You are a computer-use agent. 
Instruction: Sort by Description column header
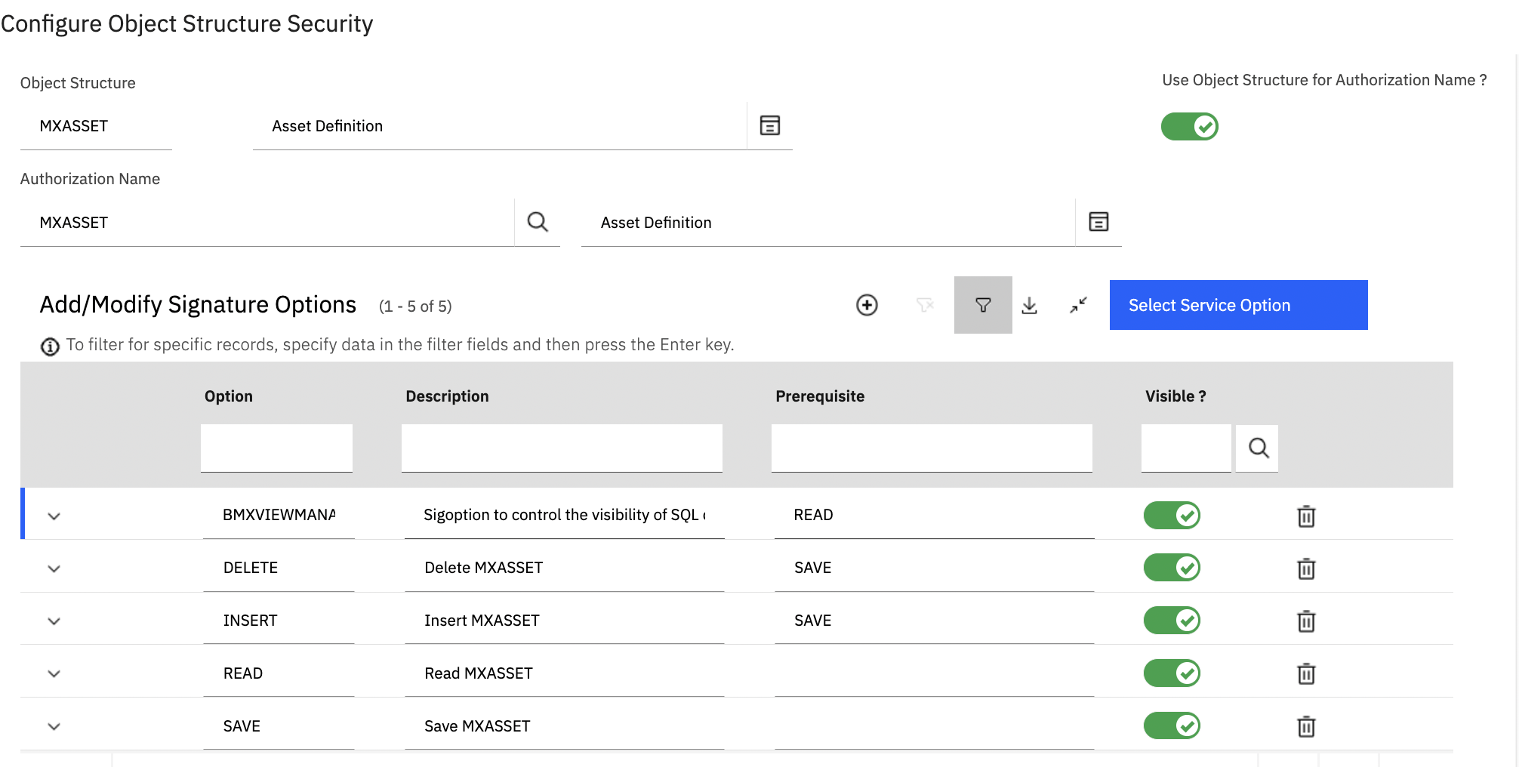[x=447, y=396]
